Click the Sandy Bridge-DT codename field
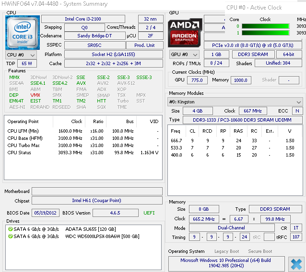This screenshot has height=272, width=306. 94,36
